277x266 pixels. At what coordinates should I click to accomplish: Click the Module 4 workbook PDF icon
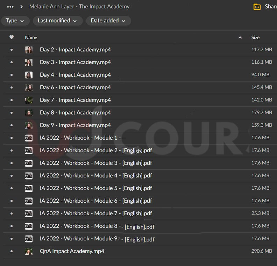29,176
